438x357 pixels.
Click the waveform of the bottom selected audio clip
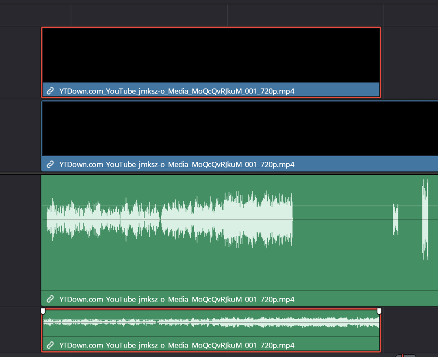(211, 322)
